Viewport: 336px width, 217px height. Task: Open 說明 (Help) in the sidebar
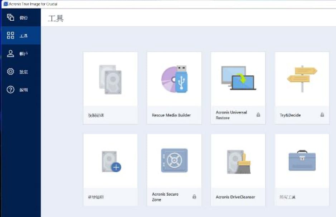(20, 90)
